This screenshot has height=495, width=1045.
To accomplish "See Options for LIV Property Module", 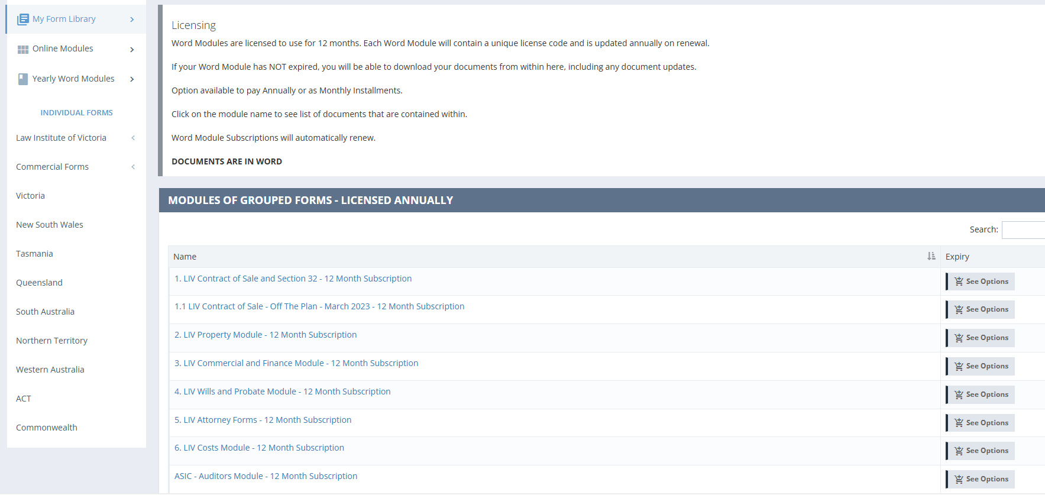I will [981, 338].
